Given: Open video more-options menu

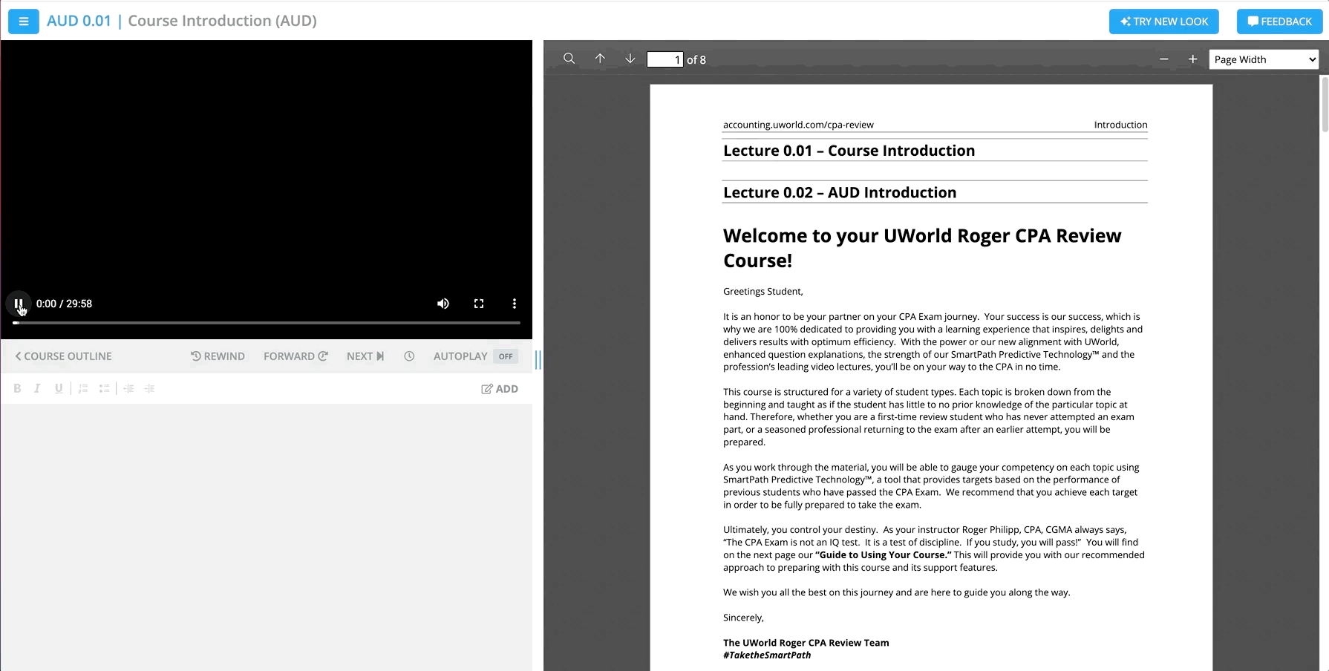Looking at the screenshot, I should click(x=514, y=304).
